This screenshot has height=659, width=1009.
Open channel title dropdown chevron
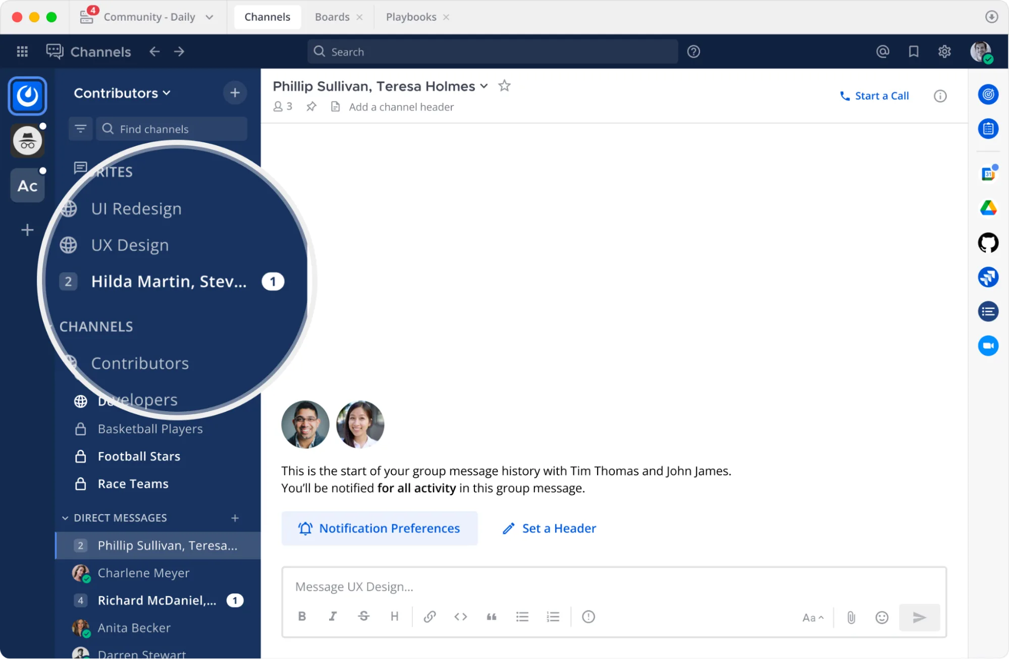[x=484, y=86]
